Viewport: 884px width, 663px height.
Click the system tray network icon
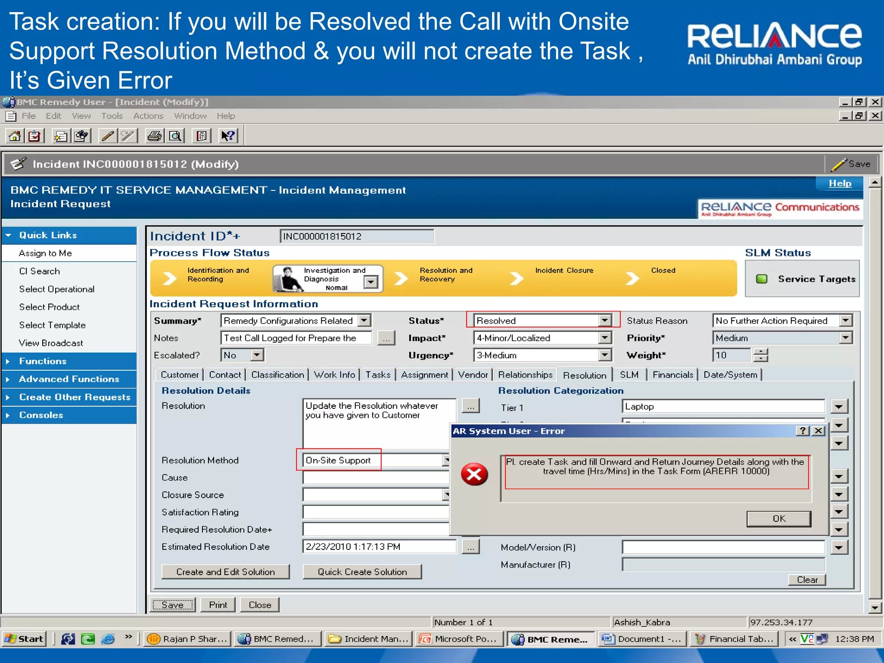822,639
